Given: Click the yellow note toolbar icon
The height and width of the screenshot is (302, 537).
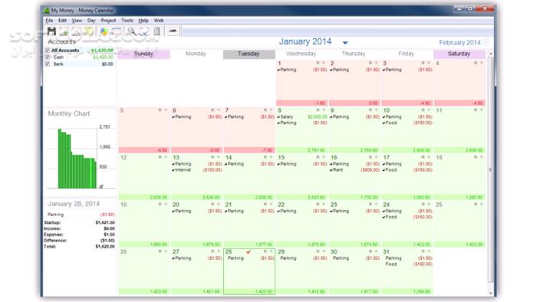Looking at the screenshot, I should (88, 31).
